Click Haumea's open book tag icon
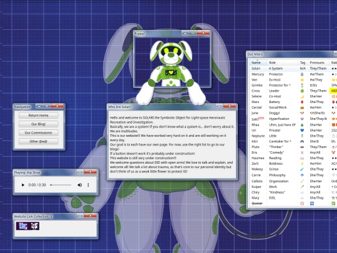Screen dimensions: 337x253 pyautogui.click(x=302, y=158)
